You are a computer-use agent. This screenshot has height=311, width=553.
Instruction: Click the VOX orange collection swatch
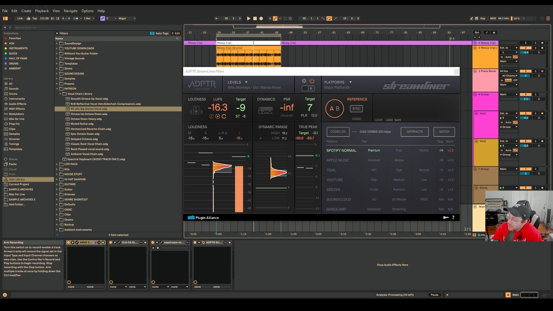(x=5, y=43)
